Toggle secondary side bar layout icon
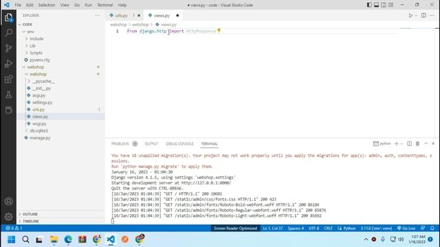 pos(384,5)
